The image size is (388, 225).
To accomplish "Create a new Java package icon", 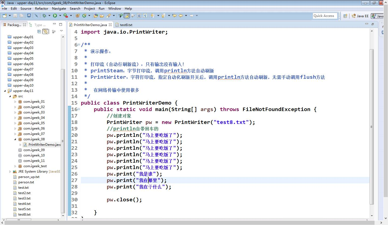I will [x=77, y=16].
